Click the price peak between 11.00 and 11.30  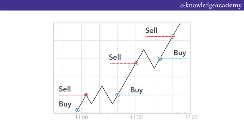(102, 86)
